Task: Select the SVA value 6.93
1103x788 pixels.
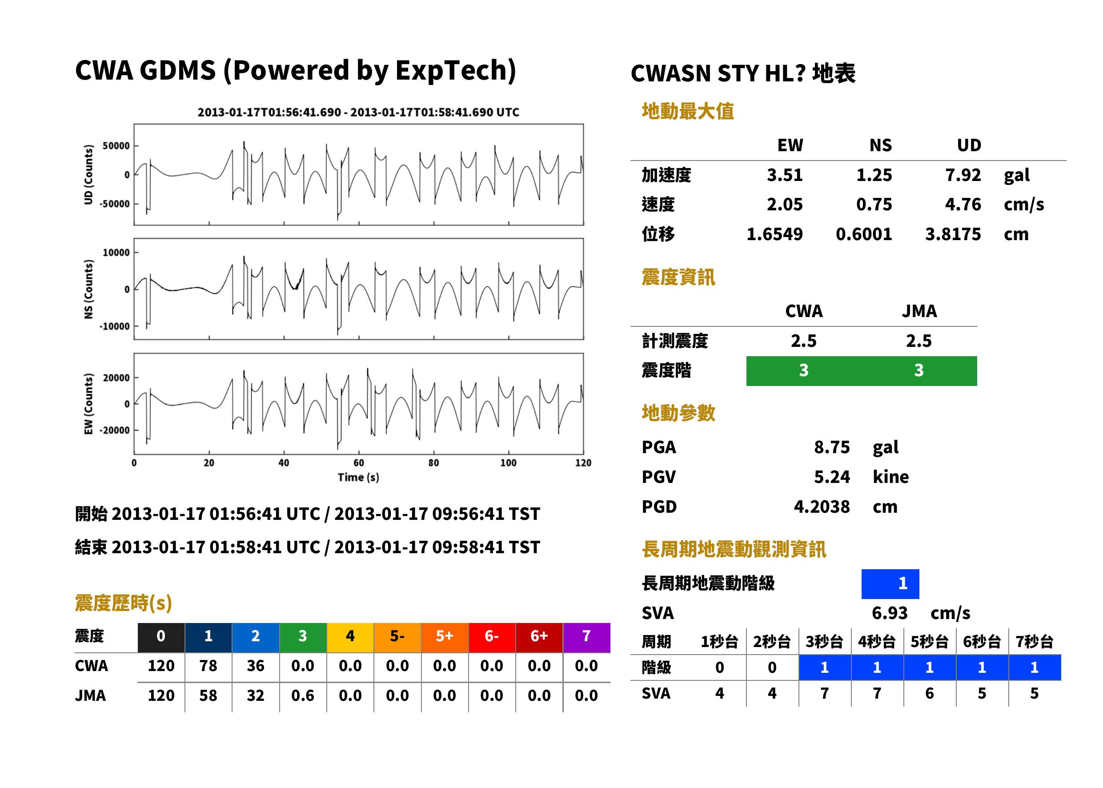Action: [x=890, y=613]
